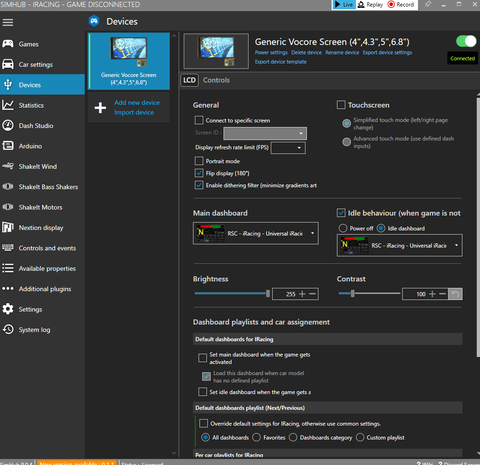Click the Games gamepad icon
The width and height of the screenshot is (480, 465).
pyautogui.click(x=8, y=44)
